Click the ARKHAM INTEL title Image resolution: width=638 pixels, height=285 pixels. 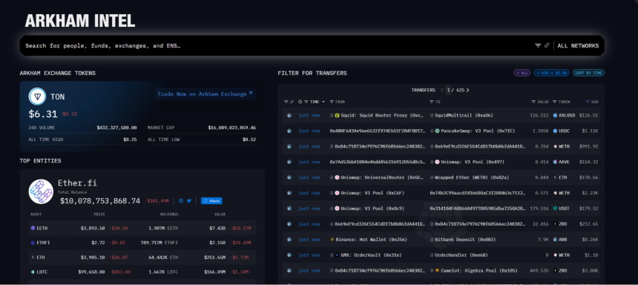coord(80,21)
